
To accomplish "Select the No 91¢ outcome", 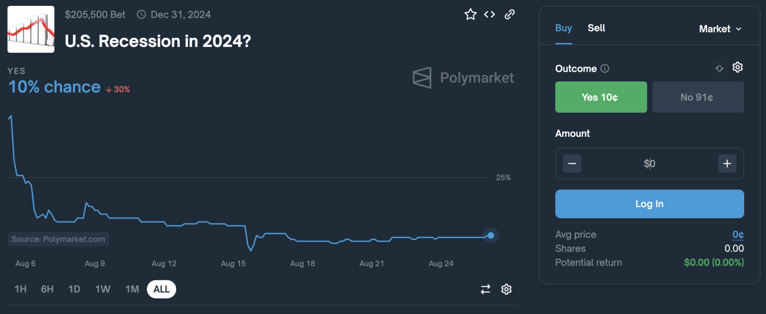I will [698, 97].
